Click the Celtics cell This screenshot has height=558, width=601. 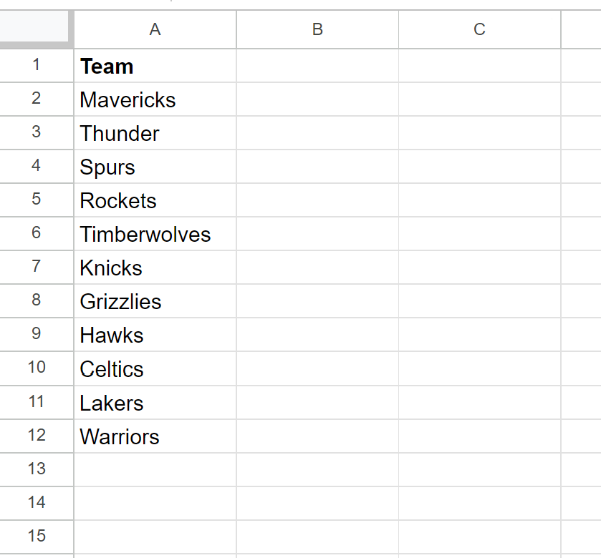155,369
